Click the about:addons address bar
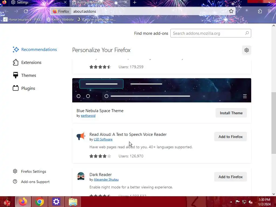276x207 pixels. 143,11
